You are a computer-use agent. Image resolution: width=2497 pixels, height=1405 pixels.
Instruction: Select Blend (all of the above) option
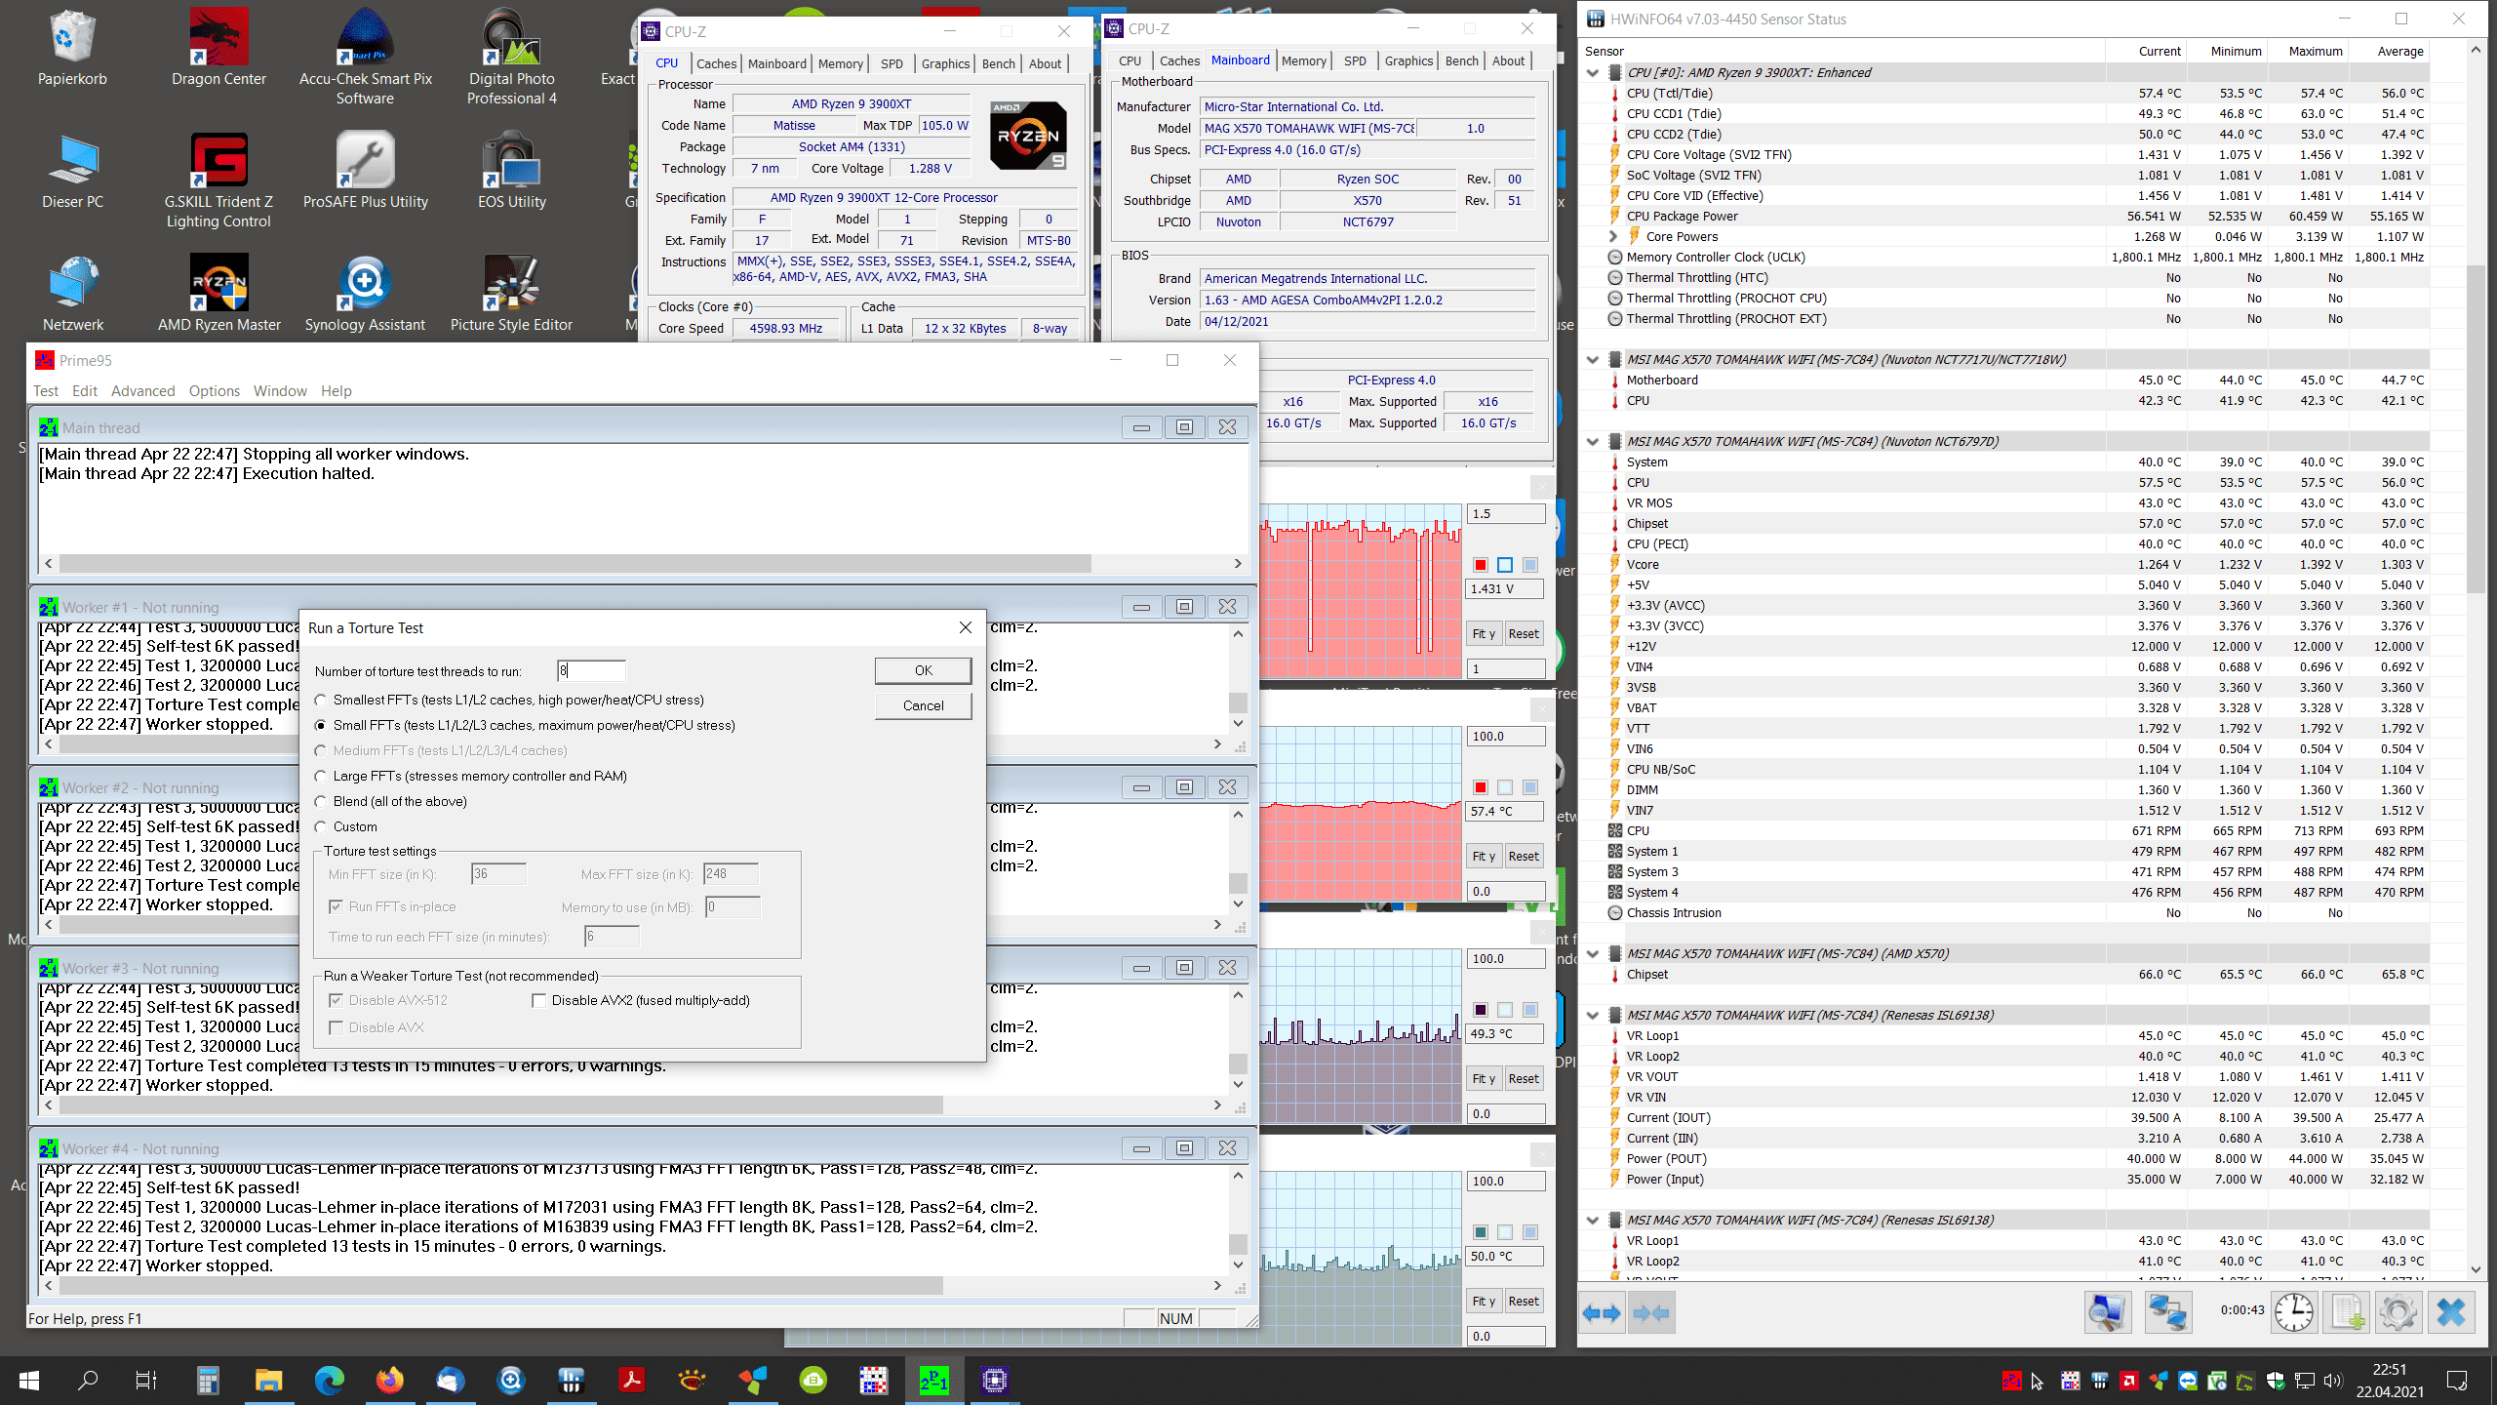click(x=321, y=801)
